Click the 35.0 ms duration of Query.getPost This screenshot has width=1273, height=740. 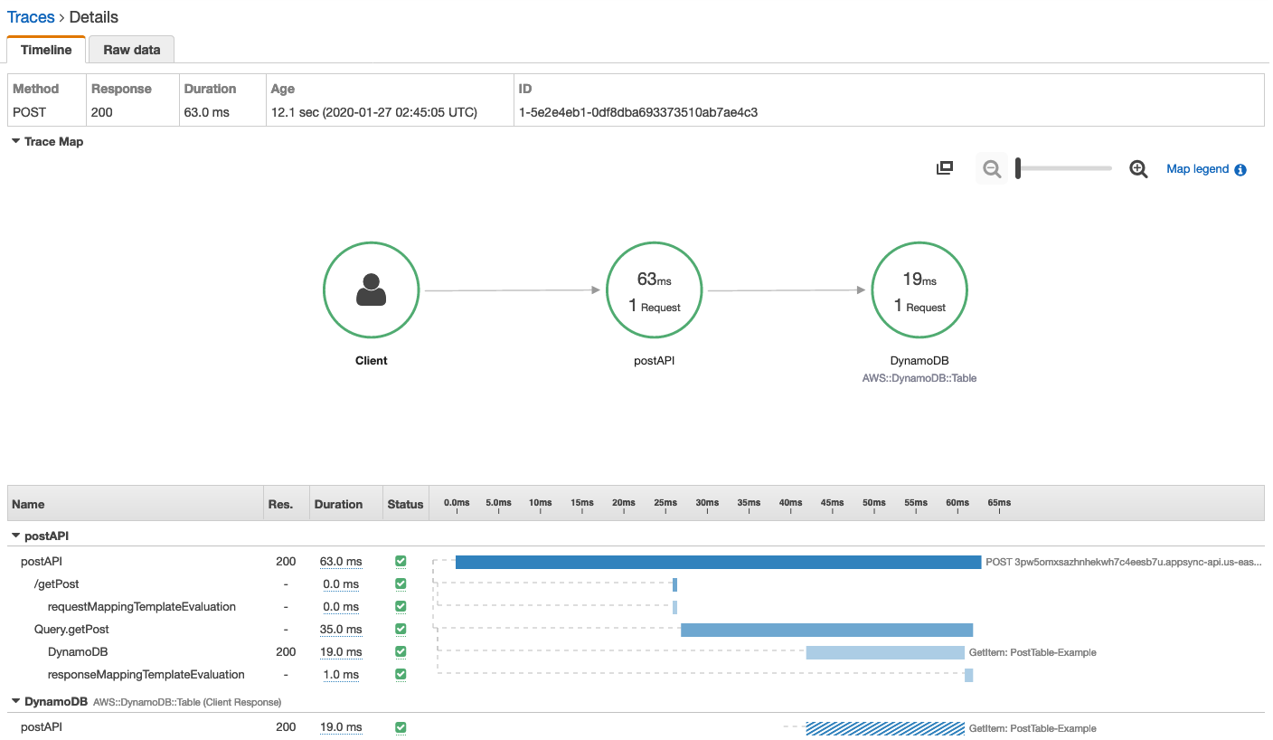pos(340,629)
